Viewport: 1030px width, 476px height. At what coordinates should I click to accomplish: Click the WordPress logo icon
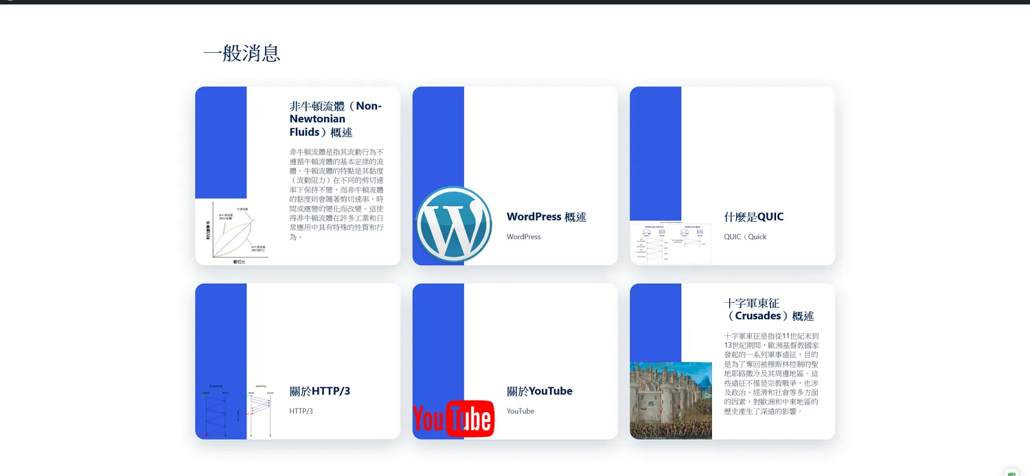(454, 225)
